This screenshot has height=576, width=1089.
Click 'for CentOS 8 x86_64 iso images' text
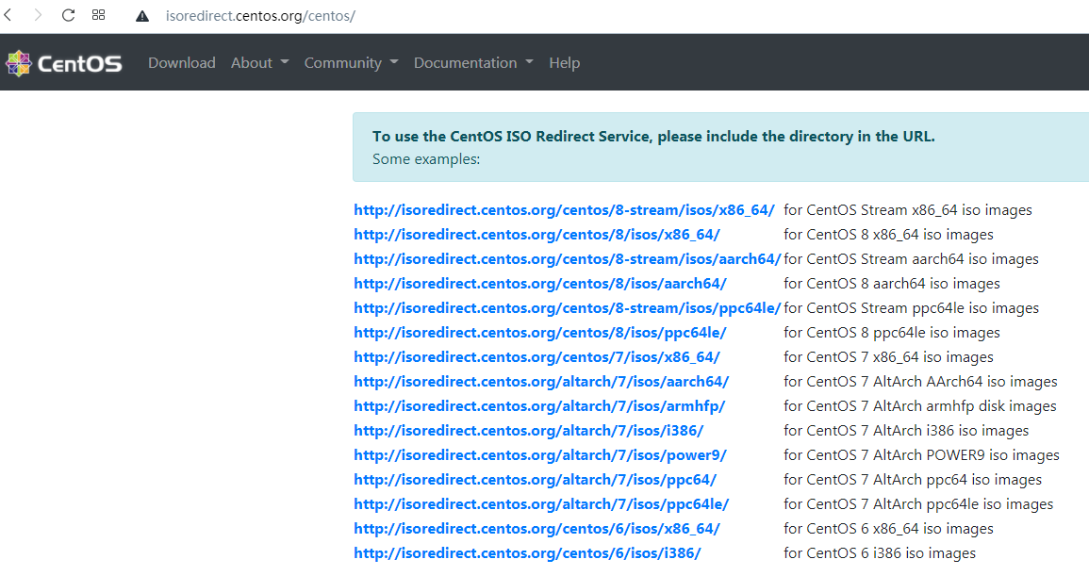click(888, 234)
